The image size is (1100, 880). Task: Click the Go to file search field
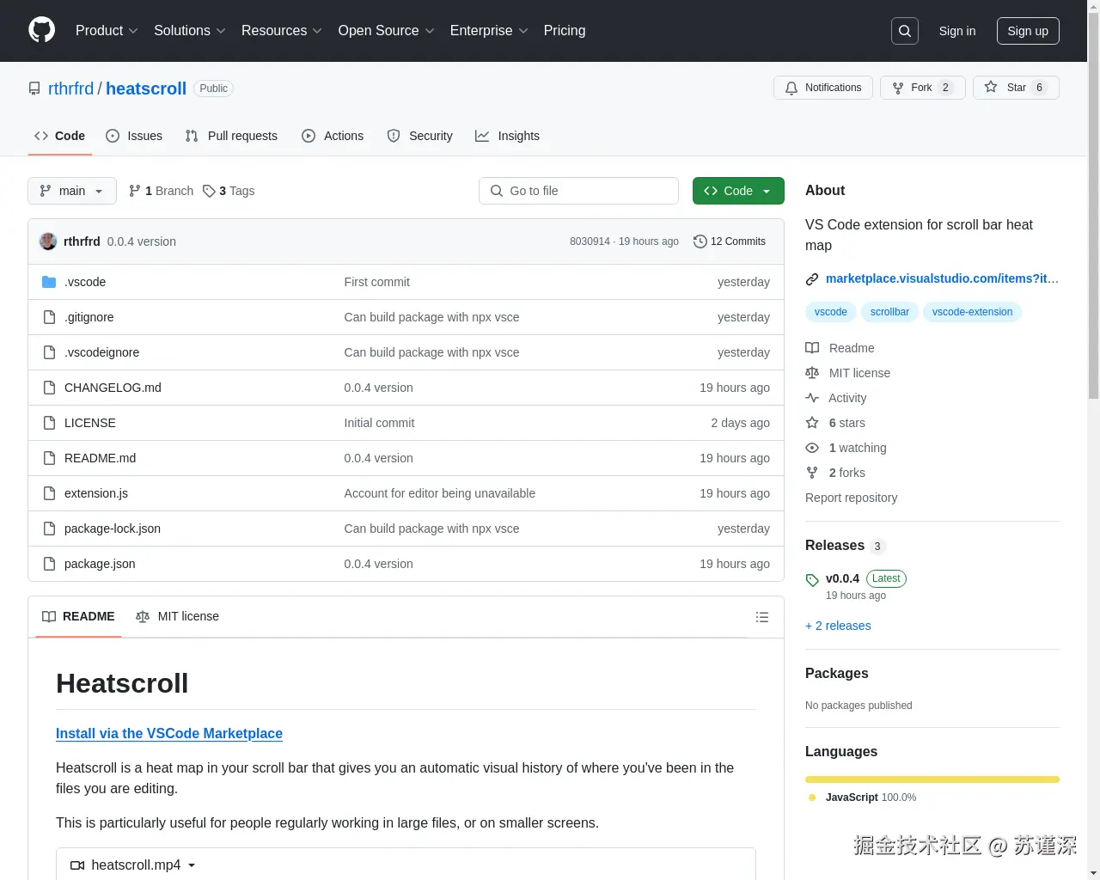pyautogui.click(x=578, y=191)
